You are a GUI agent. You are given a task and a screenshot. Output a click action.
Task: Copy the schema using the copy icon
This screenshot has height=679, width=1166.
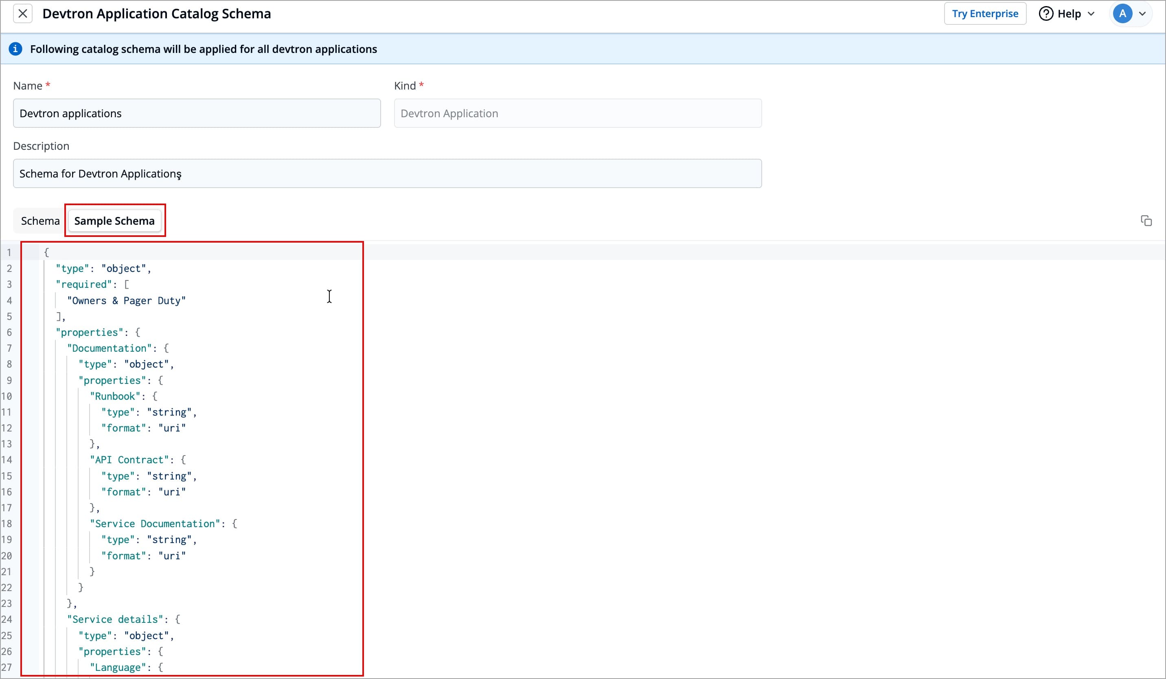pyautogui.click(x=1146, y=221)
